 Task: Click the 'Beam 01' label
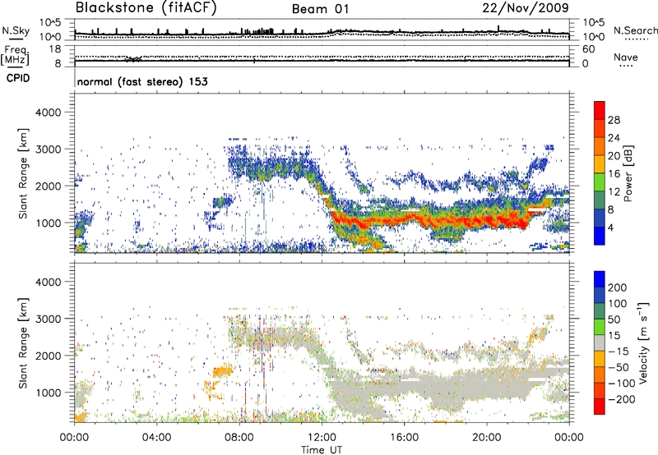320,9
